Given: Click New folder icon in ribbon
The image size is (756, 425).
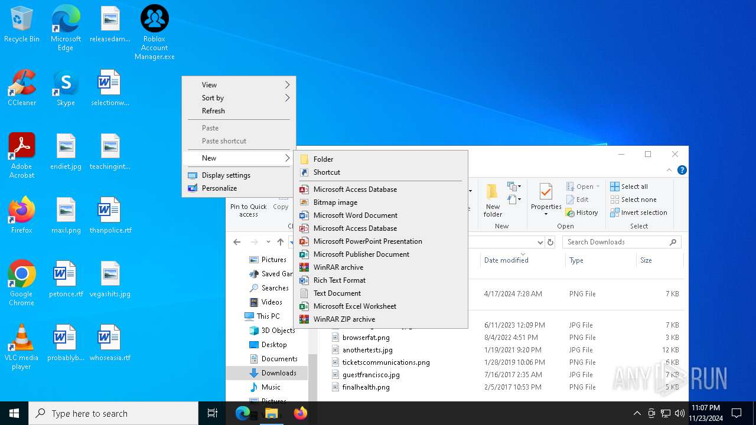Looking at the screenshot, I should (493, 200).
